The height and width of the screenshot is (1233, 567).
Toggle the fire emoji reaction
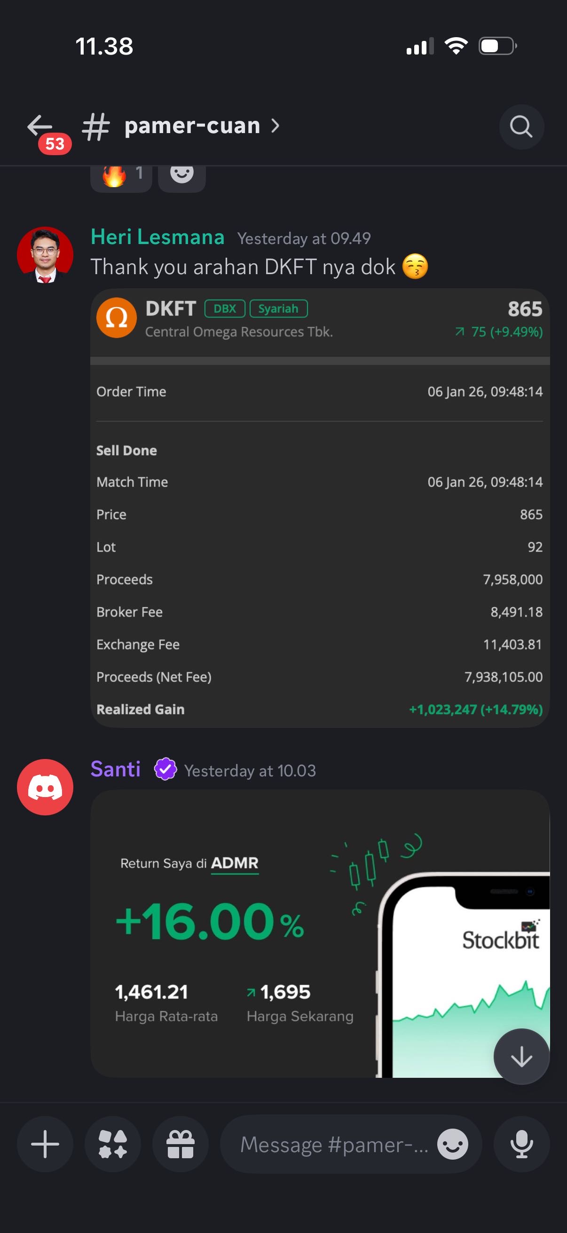(x=120, y=176)
